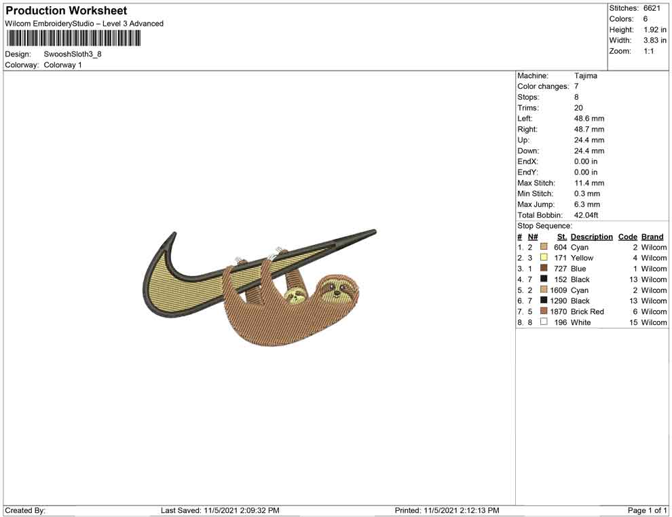
Task: Click code 15 in the White row
Action: coord(633,322)
